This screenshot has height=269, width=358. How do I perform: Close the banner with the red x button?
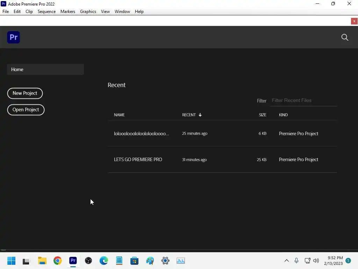click(354, 21)
